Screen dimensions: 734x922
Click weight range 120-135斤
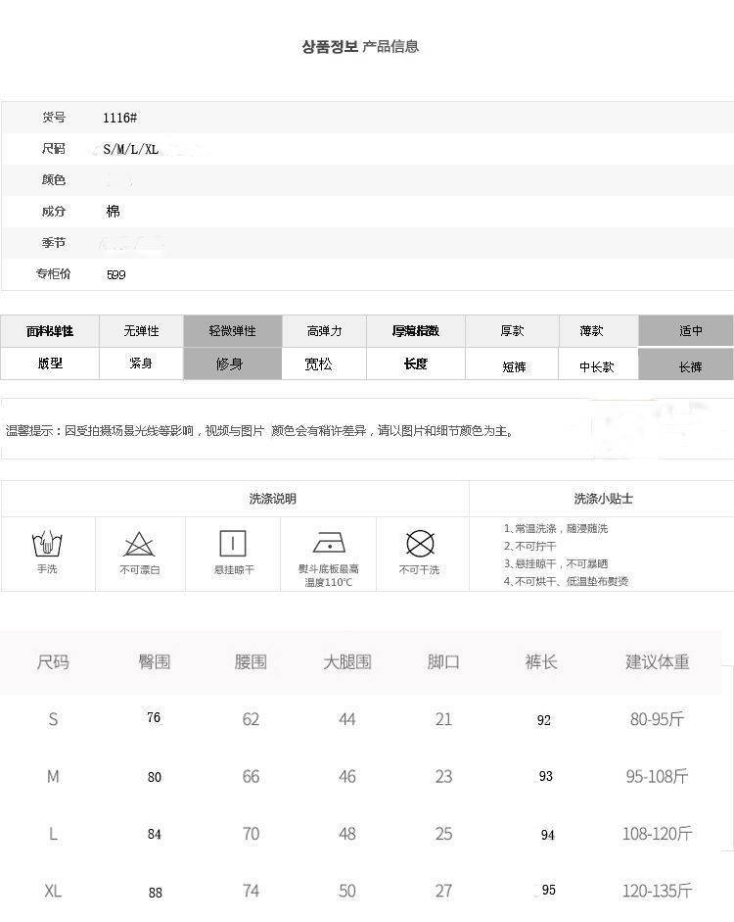tap(657, 891)
